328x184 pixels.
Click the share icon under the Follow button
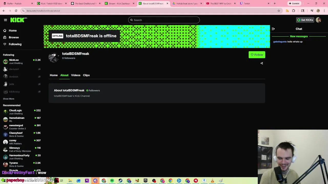(262, 63)
